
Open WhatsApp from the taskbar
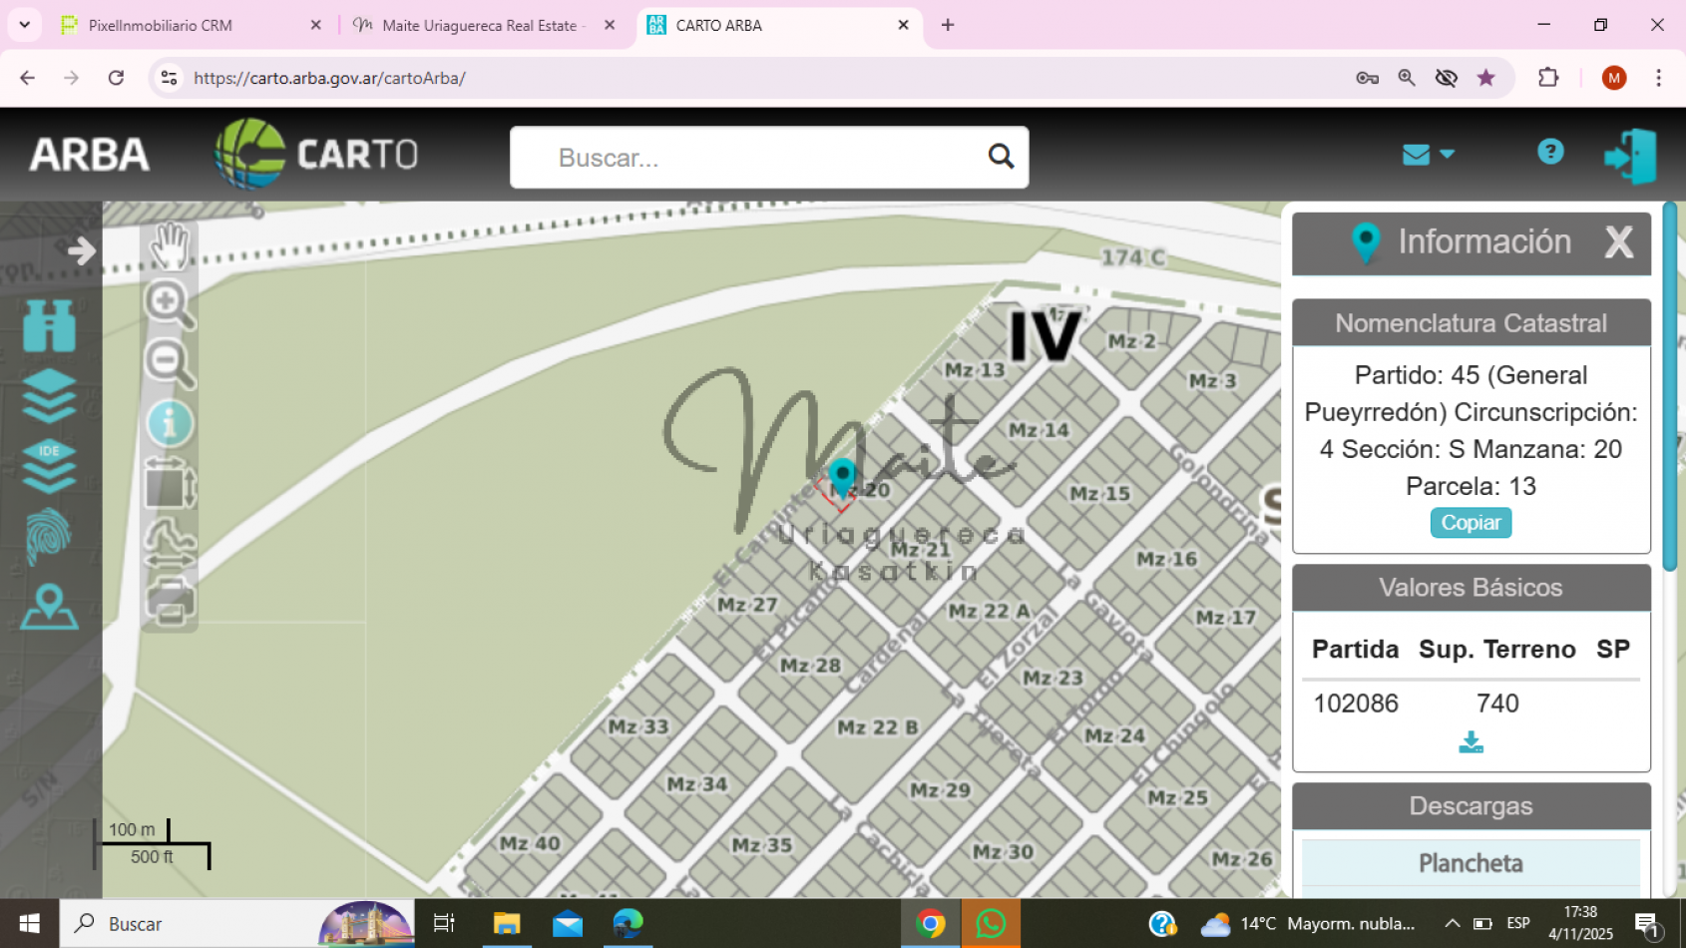pos(990,923)
